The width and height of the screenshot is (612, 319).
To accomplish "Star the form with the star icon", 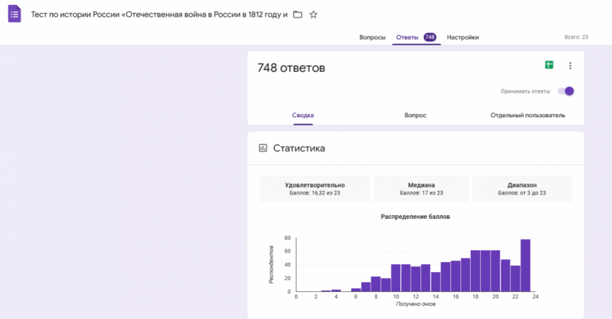I will 313,15.
